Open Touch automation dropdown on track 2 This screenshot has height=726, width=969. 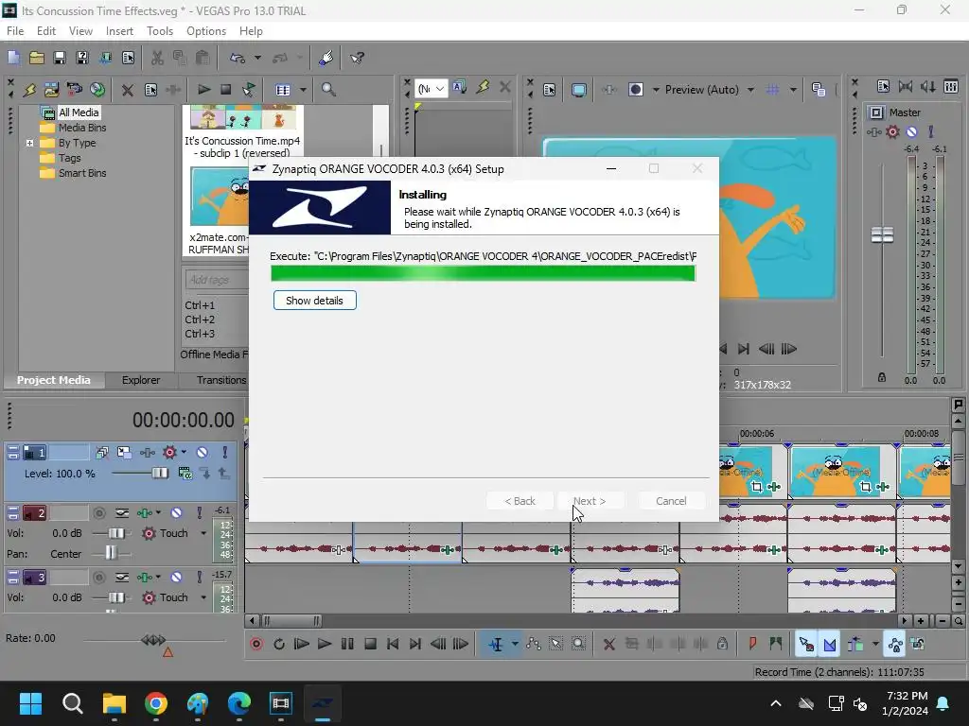pyautogui.click(x=203, y=533)
